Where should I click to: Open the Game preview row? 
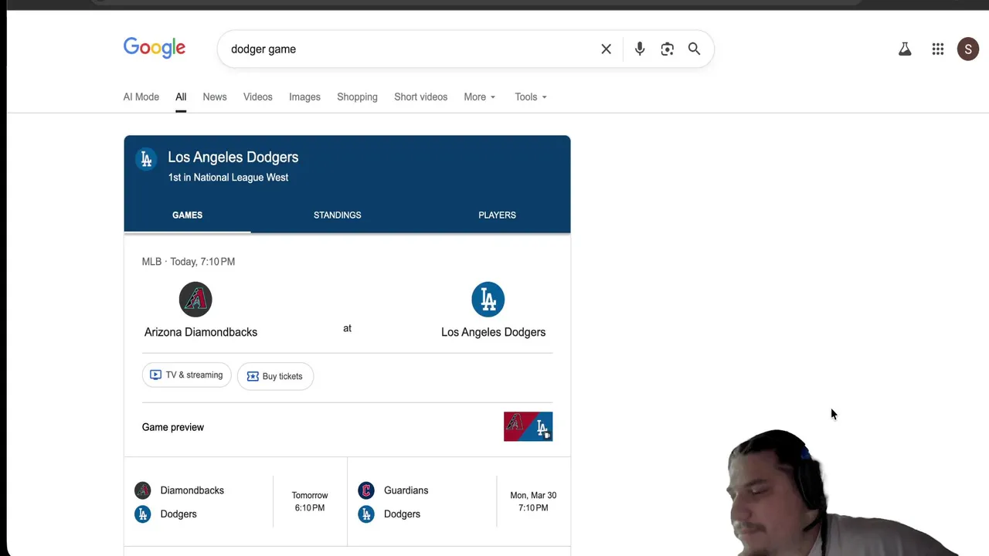coord(347,427)
